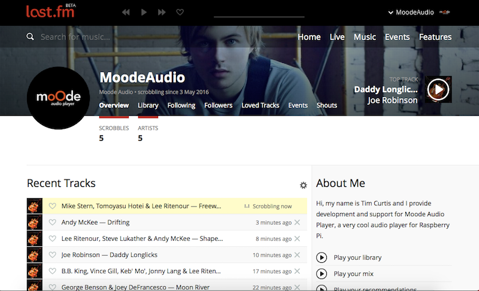
Task: Click the 3 minutes ago timestamp
Action: tap(274, 223)
